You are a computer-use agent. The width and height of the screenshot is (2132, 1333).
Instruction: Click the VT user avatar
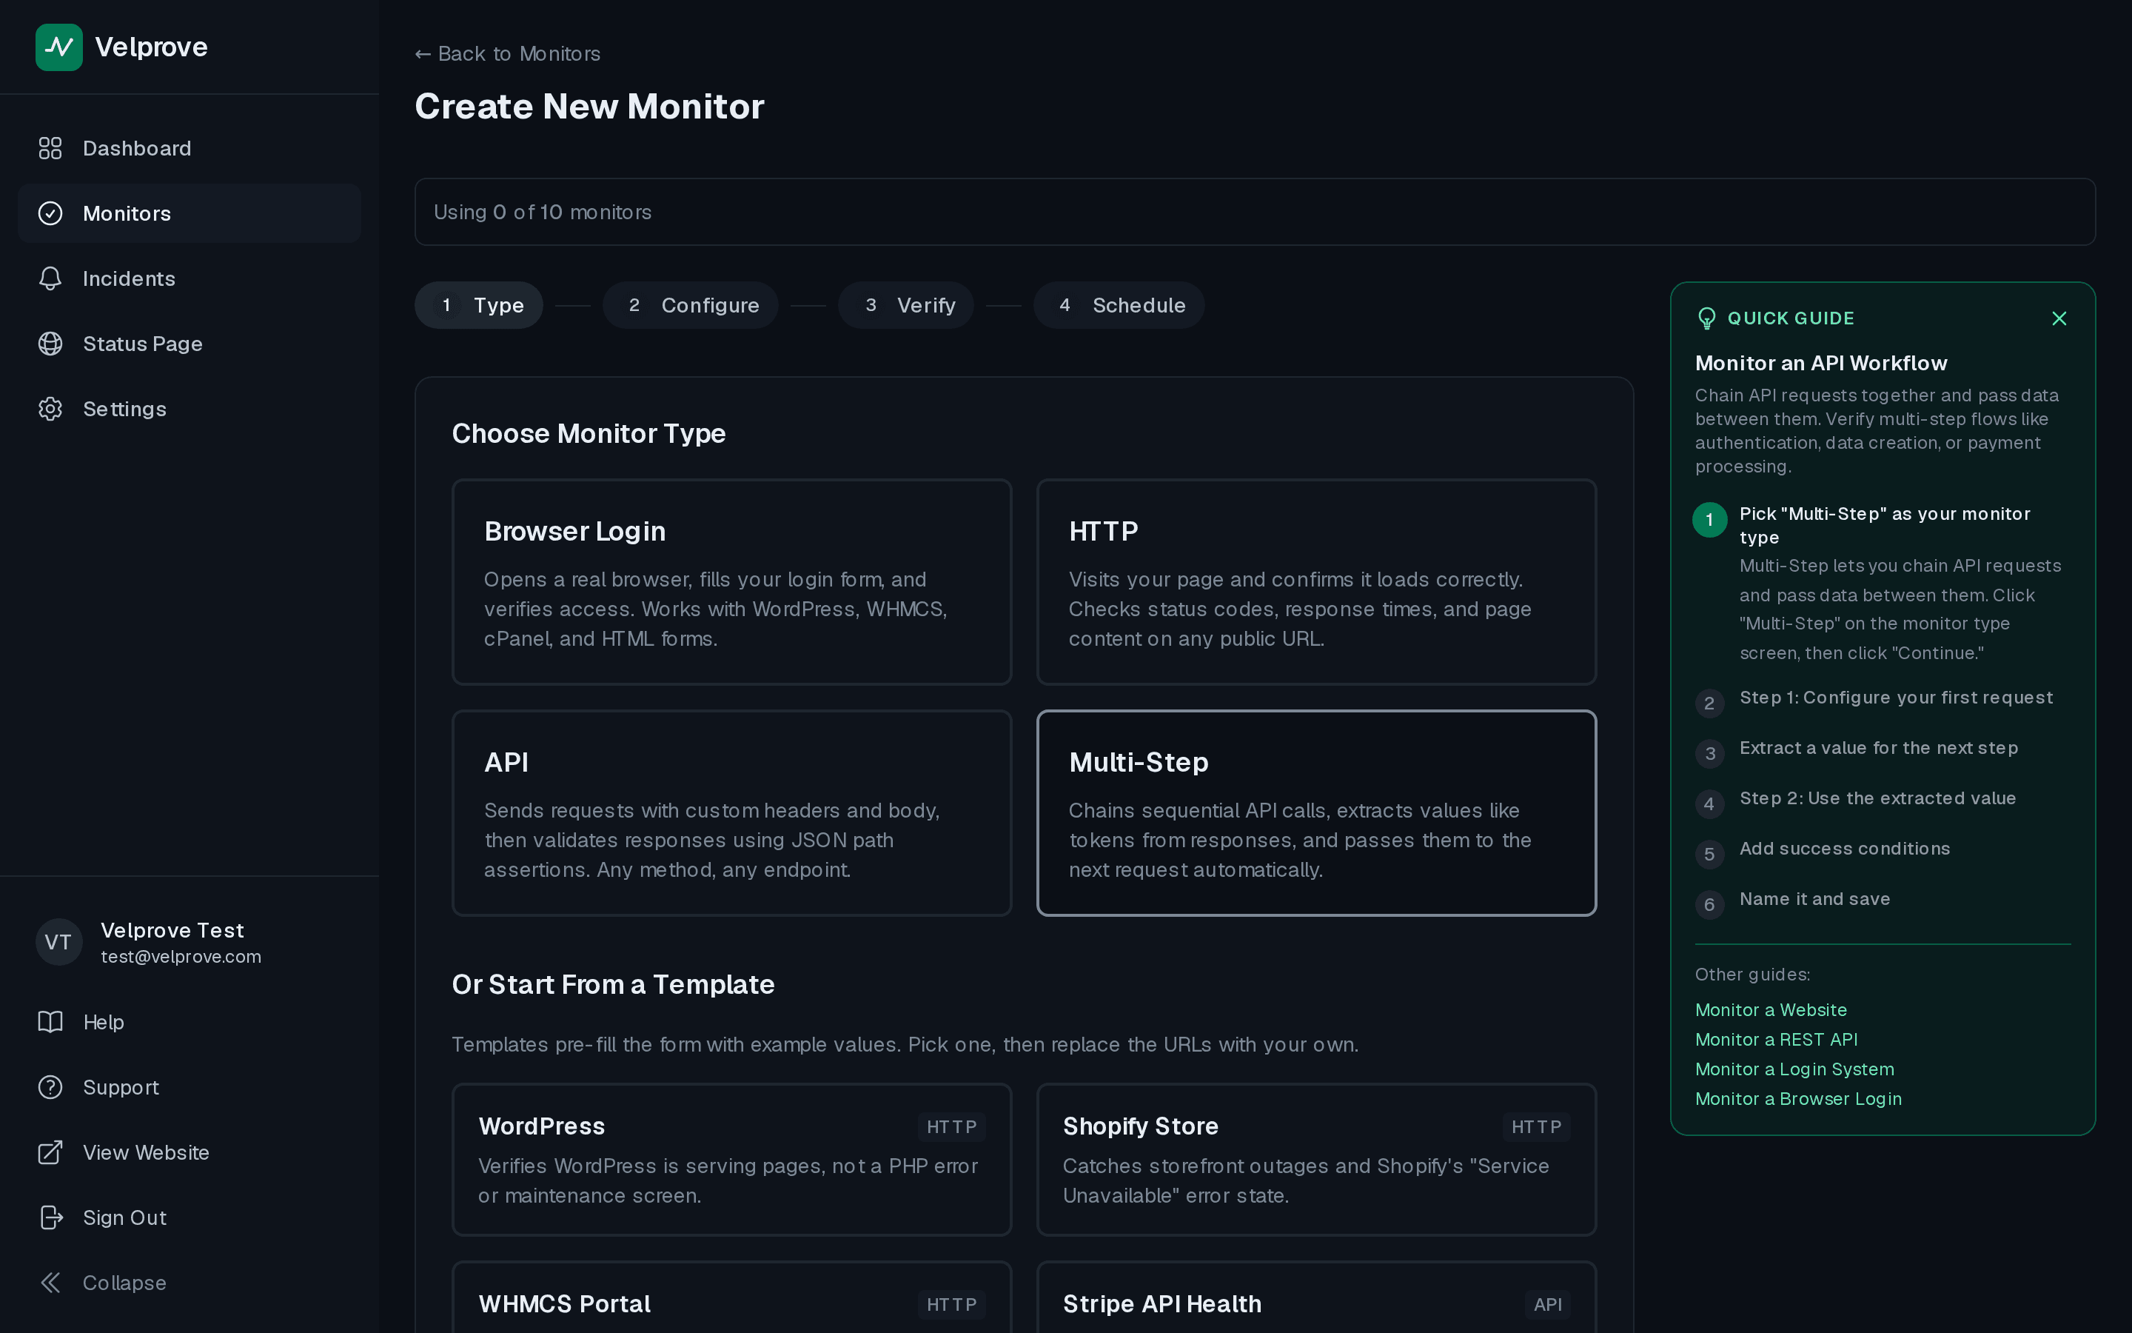coord(59,943)
